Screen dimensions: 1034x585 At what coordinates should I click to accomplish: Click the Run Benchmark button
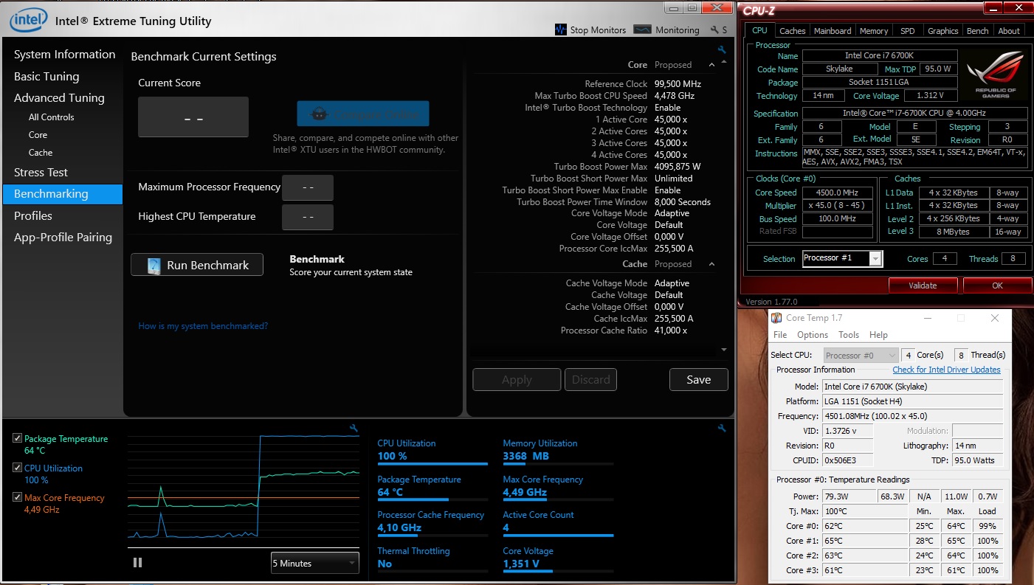tap(197, 266)
